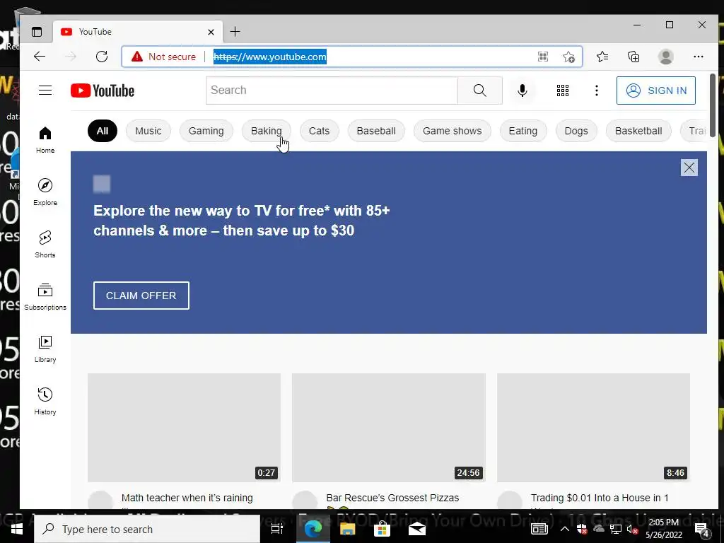Open the YouTube apps grid
724x543 pixels.
tap(562, 90)
